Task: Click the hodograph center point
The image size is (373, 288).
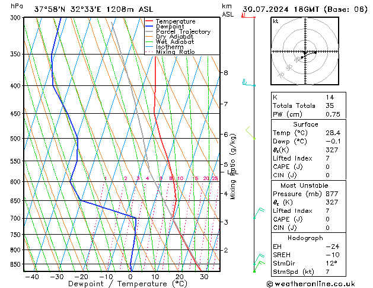Action: [304, 52]
